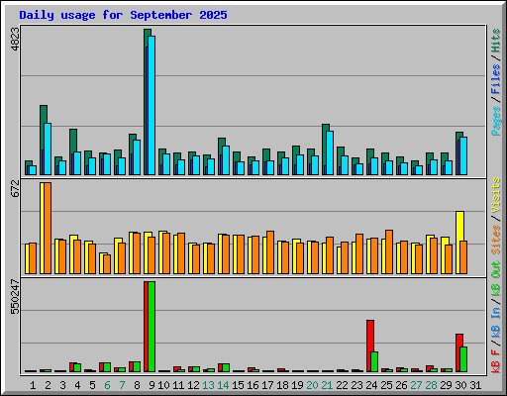Click the "Pages" legend label

click(x=496, y=121)
